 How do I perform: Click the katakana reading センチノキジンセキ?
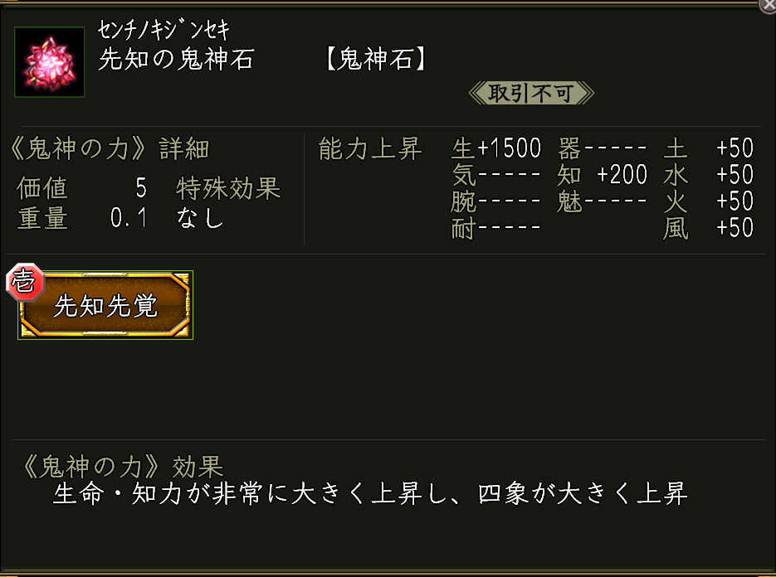click(x=163, y=32)
